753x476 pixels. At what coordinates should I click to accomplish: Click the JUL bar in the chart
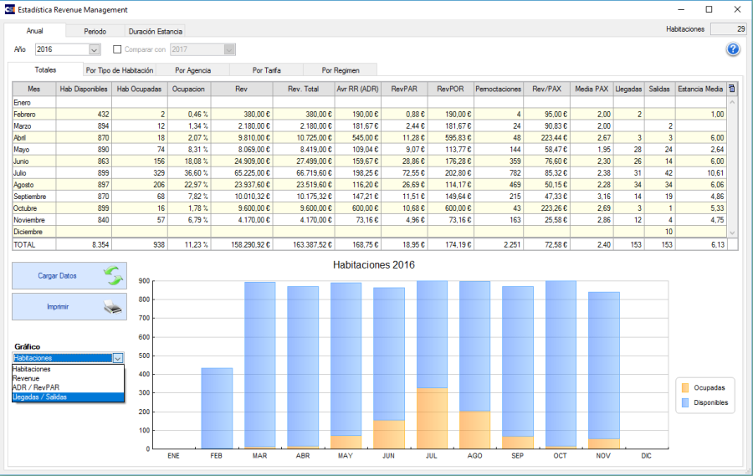[432, 365]
